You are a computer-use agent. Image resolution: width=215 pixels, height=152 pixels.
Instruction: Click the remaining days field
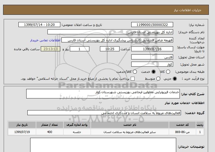[x=79, y=49]
